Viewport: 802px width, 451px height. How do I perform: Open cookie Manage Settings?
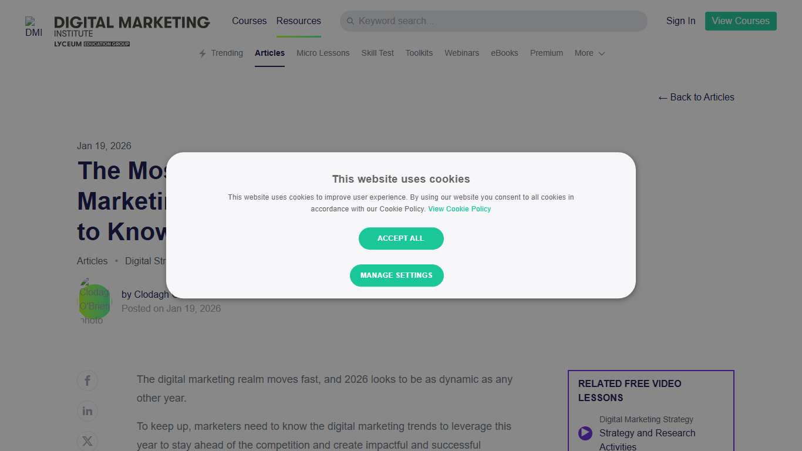pos(397,275)
